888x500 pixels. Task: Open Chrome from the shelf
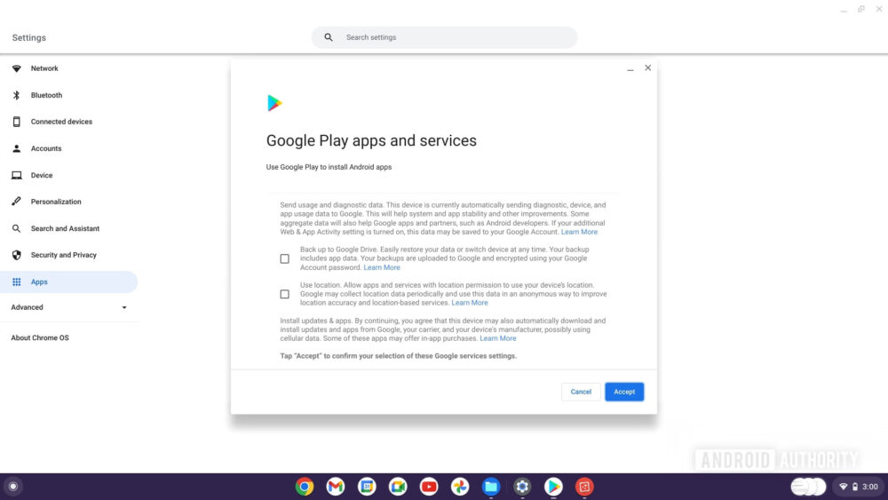click(x=304, y=487)
